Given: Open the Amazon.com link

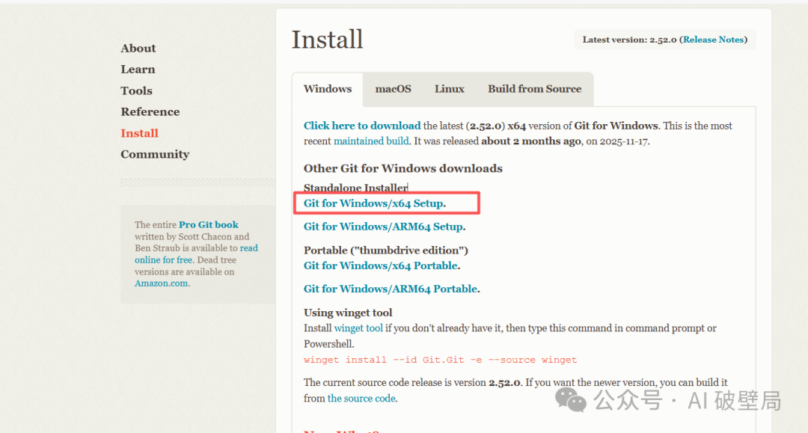Looking at the screenshot, I should (x=161, y=283).
